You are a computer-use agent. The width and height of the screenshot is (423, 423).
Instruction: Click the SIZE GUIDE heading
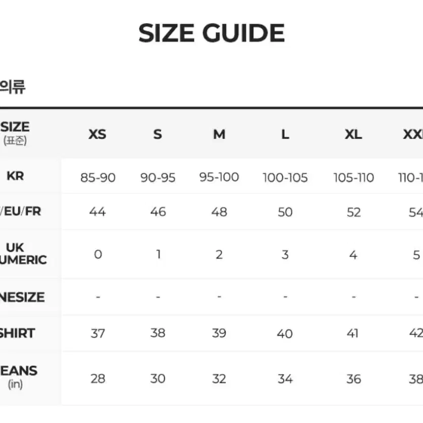(x=211, y=33)
